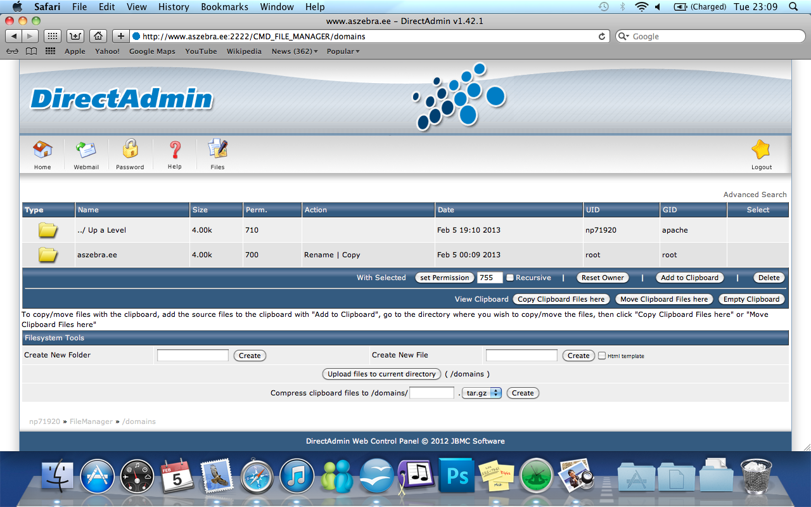
Task: Click the Rename link for aszebra.ee
Action: tap(319, 255)
